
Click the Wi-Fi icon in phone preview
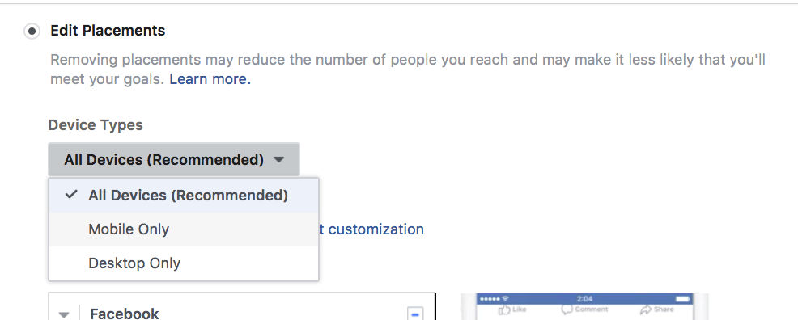[505, 299]
